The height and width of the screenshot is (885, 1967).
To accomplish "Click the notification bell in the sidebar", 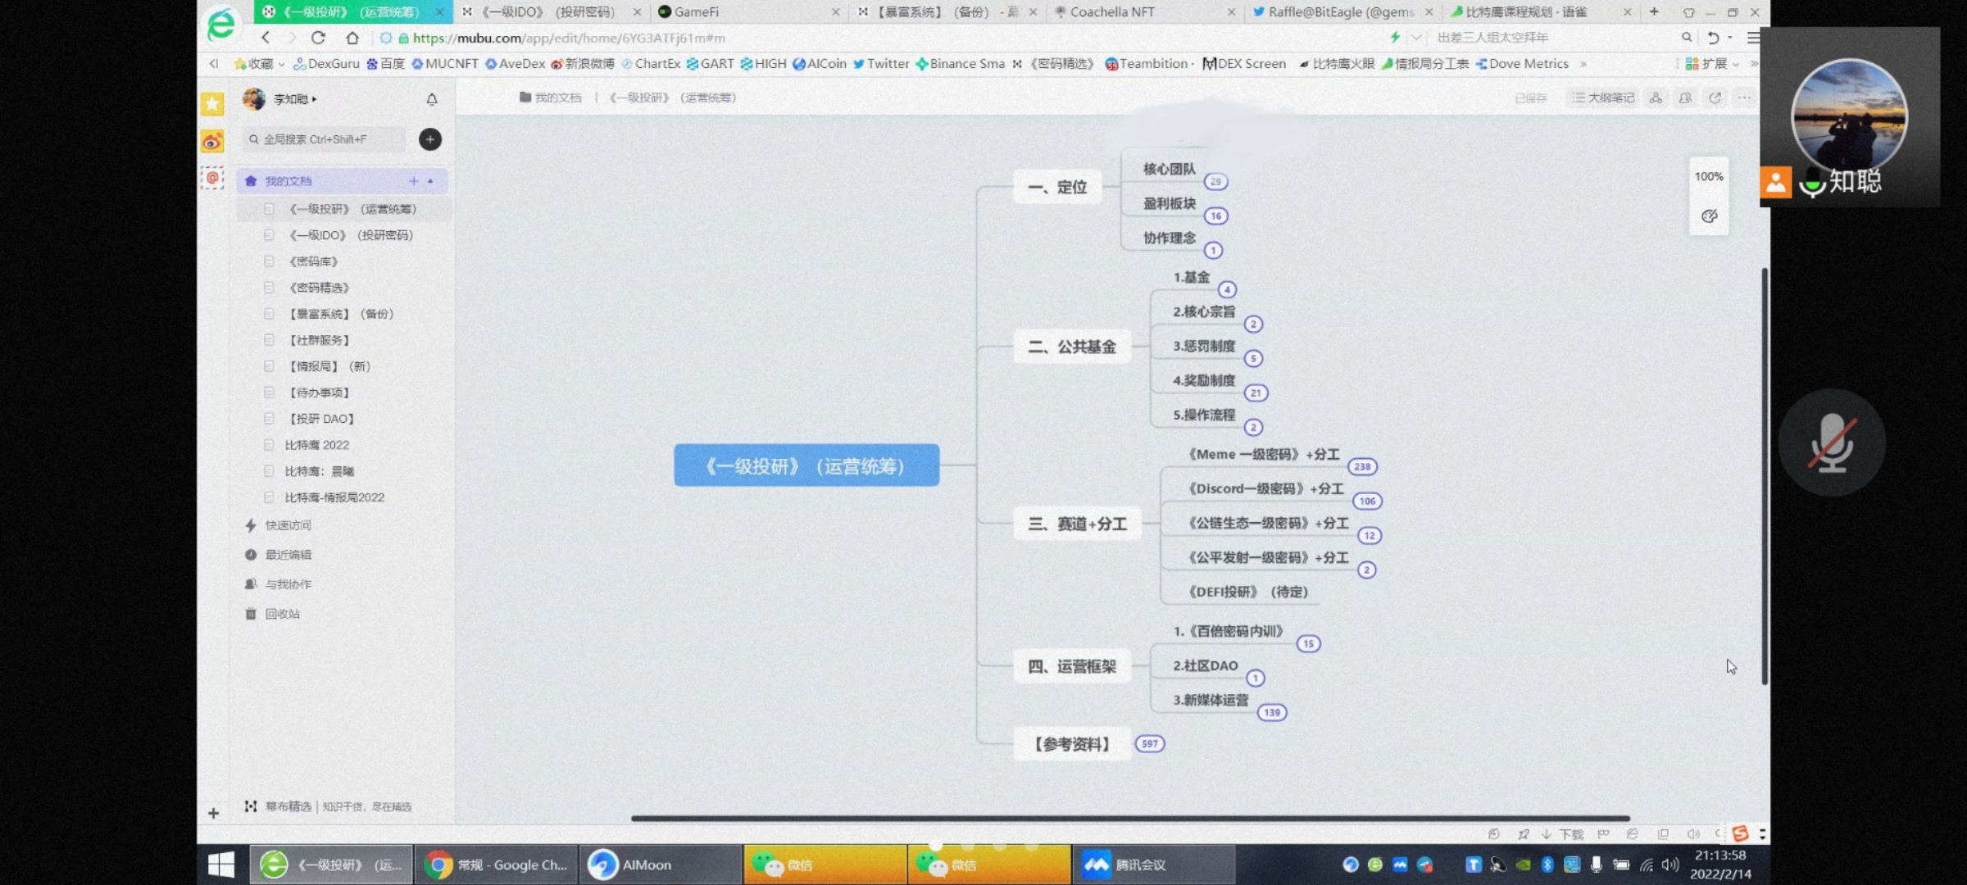I will (432, 99).
